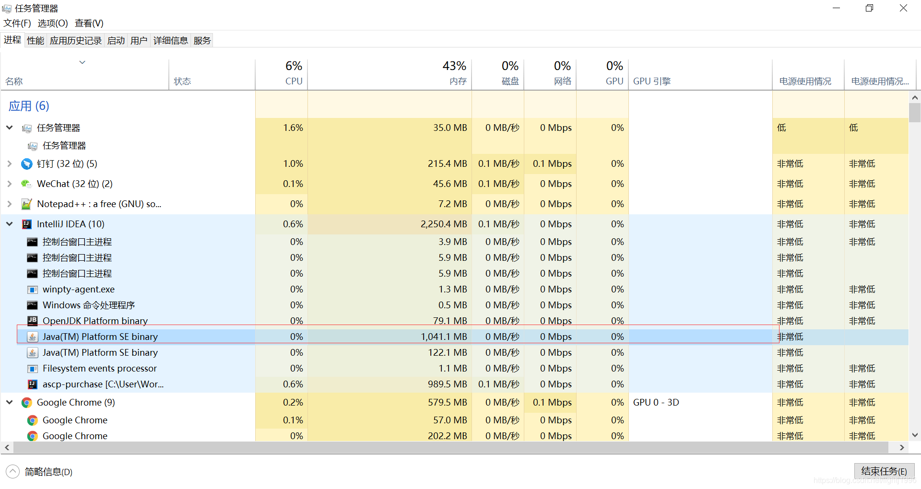Click the Filesystem events processor icon
The width and height of the screenshot is (921, 489).
32,369
